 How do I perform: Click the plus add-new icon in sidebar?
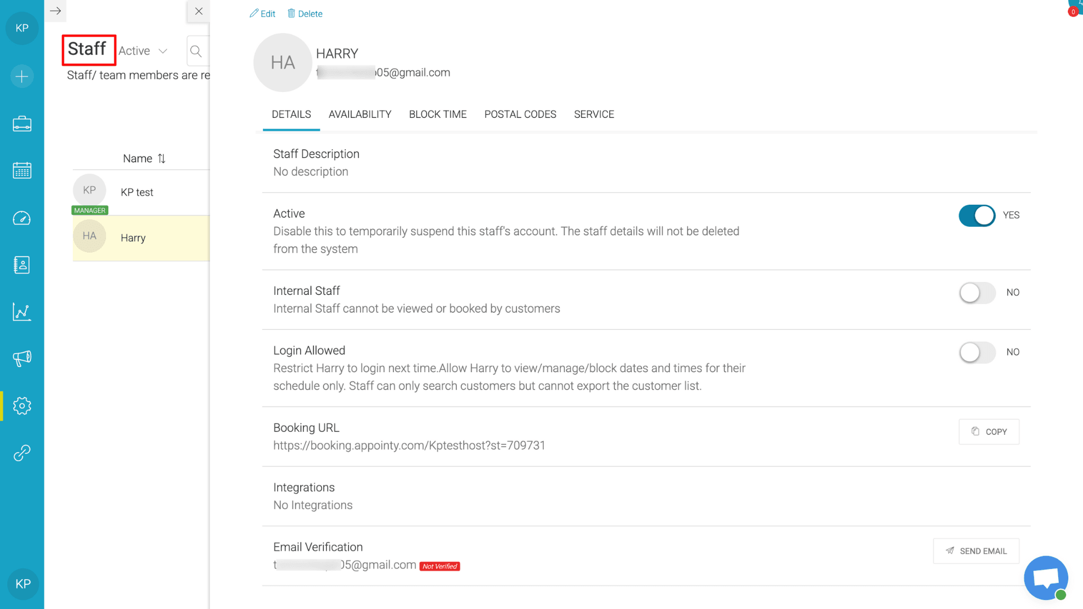[22, 77]
